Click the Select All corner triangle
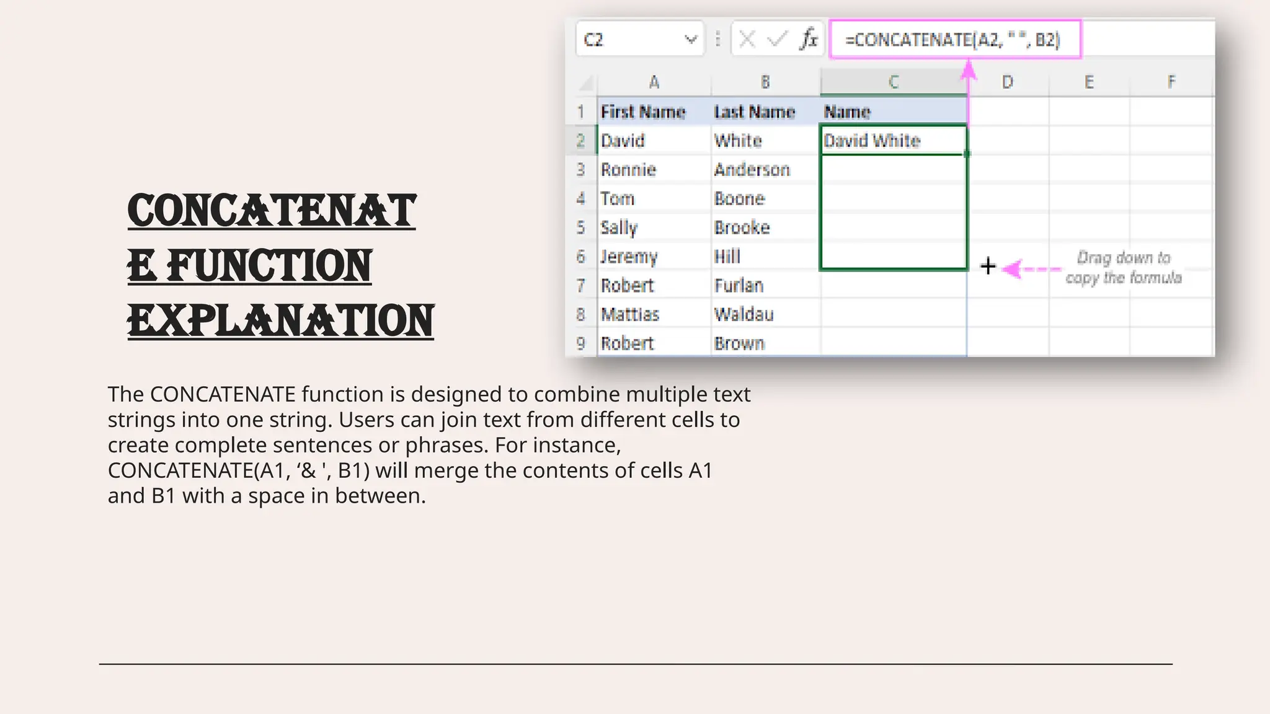The height and width of the screenshot is (714, 1270). coord(585,82)
